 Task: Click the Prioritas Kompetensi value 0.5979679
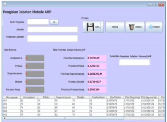[97, 58]
